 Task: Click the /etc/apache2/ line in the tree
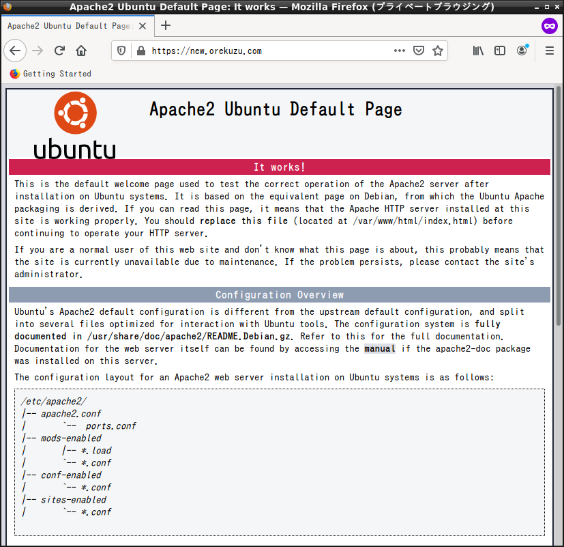click(54, 402)
